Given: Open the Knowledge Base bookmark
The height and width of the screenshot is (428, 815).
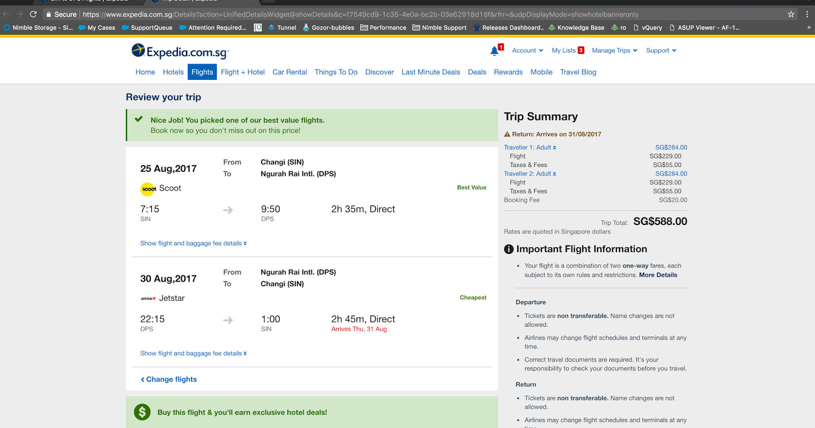Looking at the screenshot, I should pyautogui.click(x=576, y=27).
